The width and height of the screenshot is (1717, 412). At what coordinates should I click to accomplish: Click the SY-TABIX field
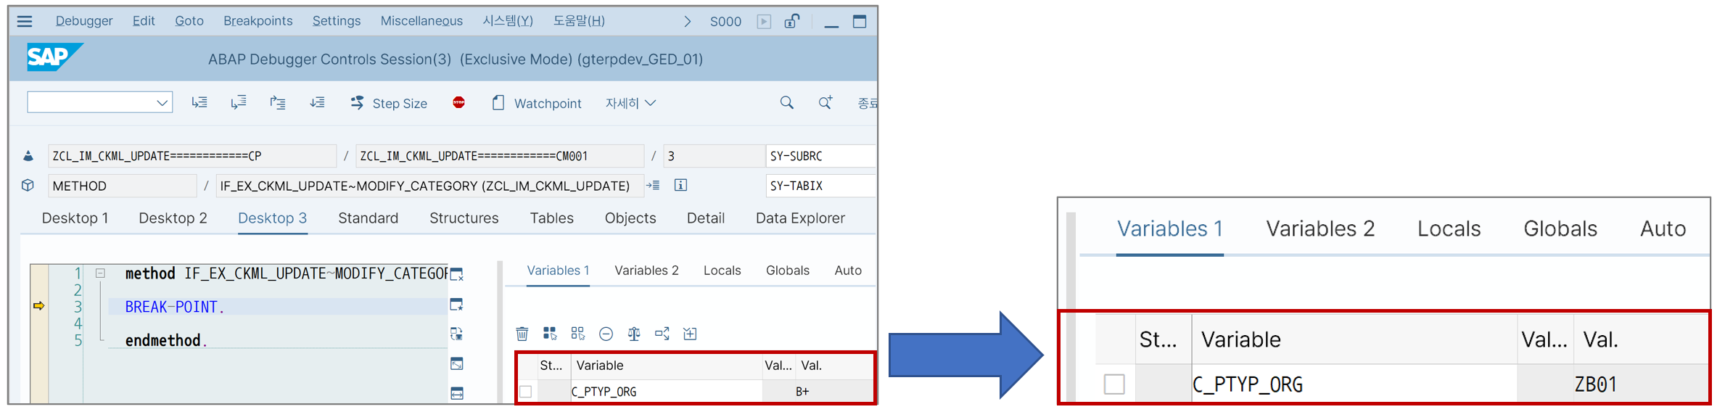click(x=820, y=186)
